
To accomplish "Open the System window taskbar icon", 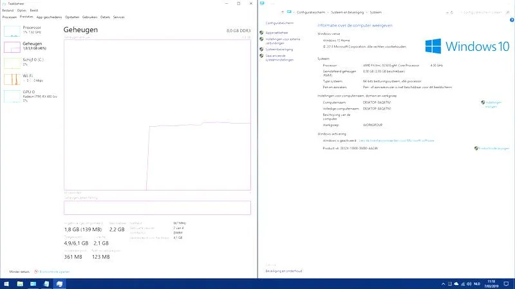I will click(x=33, y=284).
